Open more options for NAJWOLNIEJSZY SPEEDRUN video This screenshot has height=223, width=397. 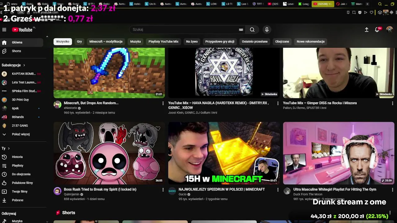tap(278, 190)
